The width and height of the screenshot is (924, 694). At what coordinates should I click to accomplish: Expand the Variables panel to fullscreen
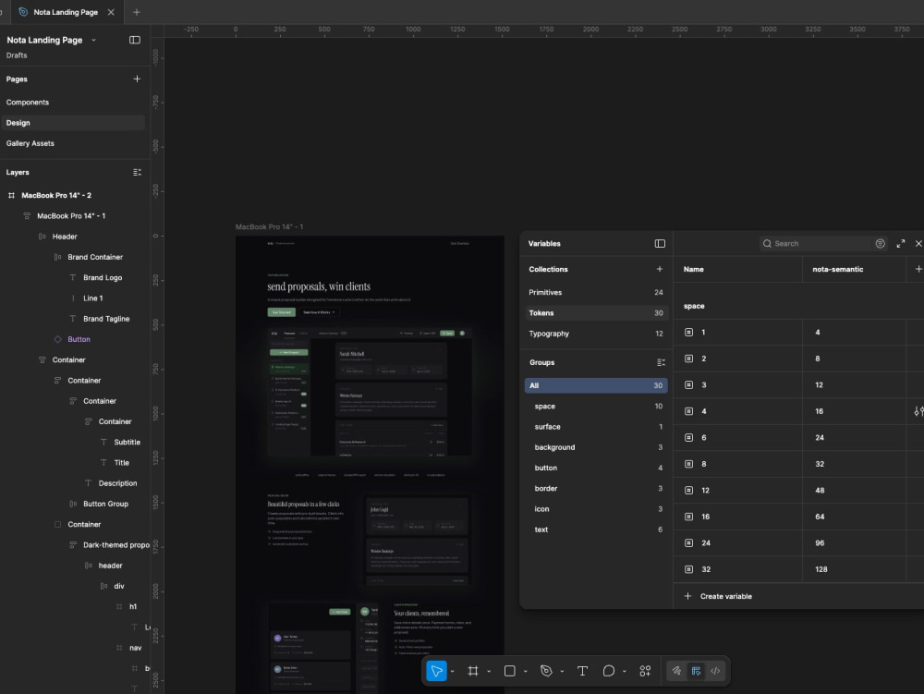[900, 243]
